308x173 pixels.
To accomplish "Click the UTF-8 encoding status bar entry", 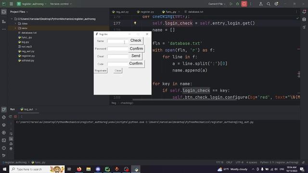I will click(239, 162).
